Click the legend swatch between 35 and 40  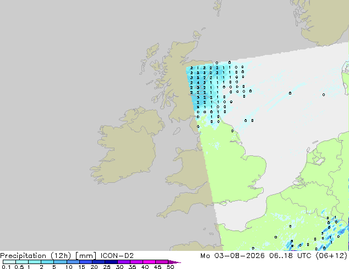[137, 262]
